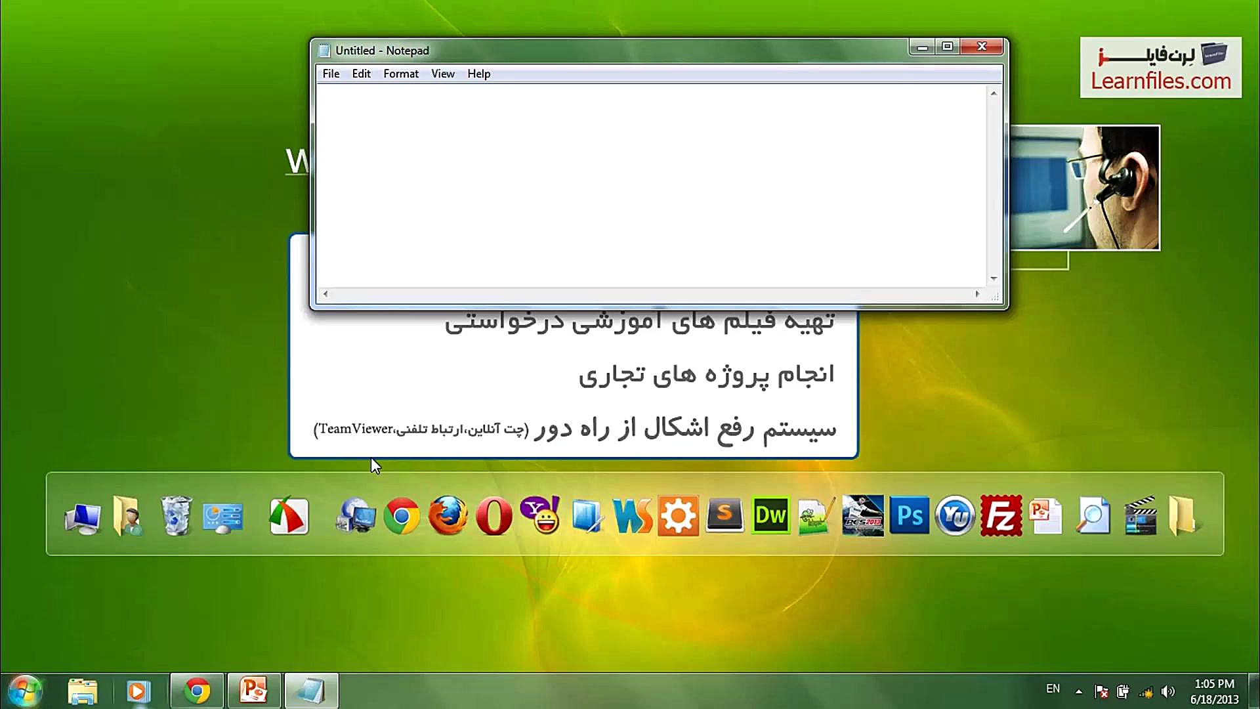Viewport: 1260px width, 709px height.
Task: Adjust the speaker volume in system tray
Action: coord(1168,691)
